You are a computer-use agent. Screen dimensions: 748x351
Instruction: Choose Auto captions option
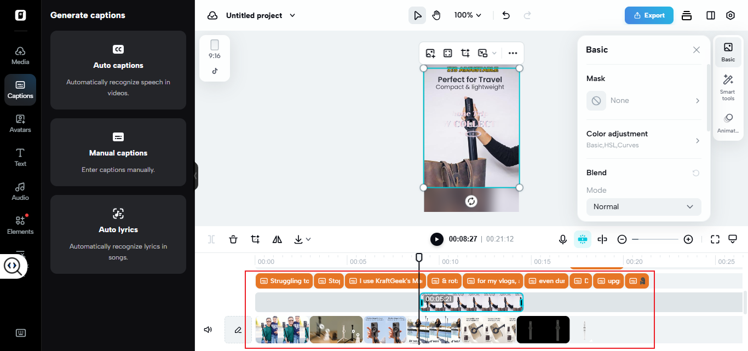click(x=118, y=70)
